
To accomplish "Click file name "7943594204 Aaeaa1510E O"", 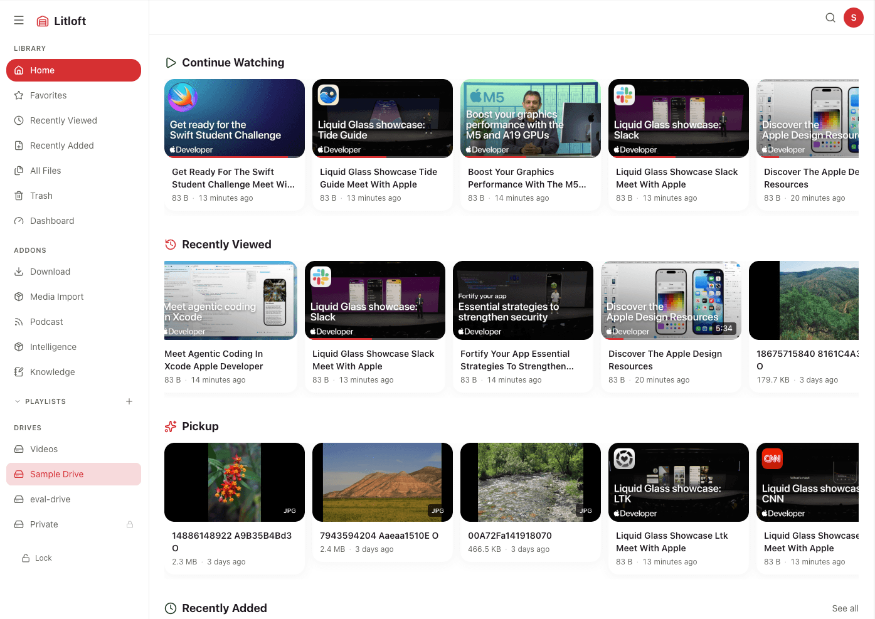I will [x=379, y=536].
